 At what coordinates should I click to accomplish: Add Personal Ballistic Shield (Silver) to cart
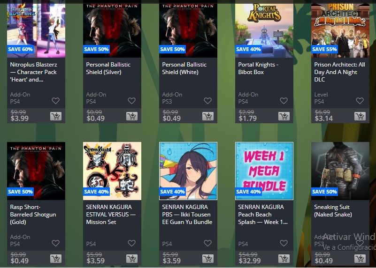click(132, 116)
